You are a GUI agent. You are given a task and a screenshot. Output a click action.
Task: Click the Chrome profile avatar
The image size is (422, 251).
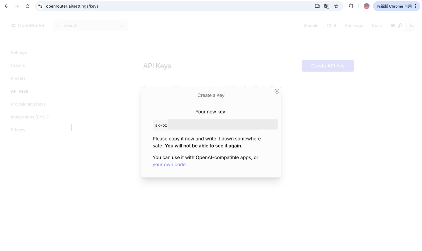point(366,6)
